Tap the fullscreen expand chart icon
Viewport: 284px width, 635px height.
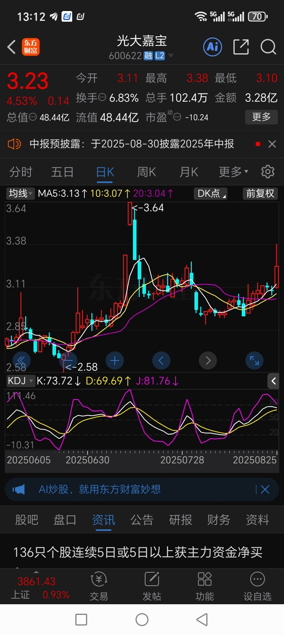pyautogui.click(x=254, y=360)
